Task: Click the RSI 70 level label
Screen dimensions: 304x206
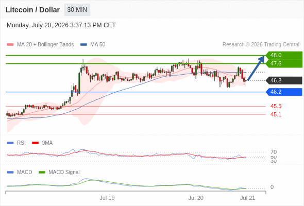Action: click(x=274, y=152)
